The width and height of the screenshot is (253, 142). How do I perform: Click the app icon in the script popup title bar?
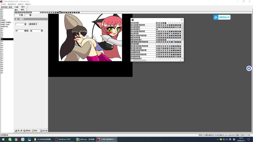click(x=133, y=20)
